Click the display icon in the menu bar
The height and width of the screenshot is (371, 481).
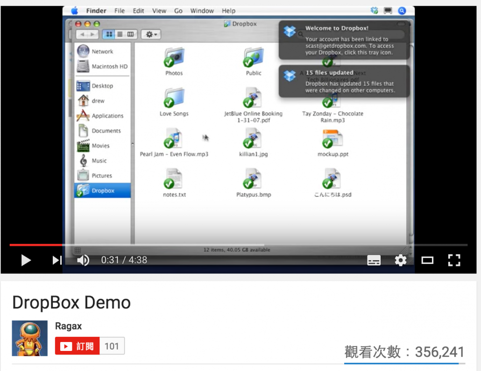point(388,11)
